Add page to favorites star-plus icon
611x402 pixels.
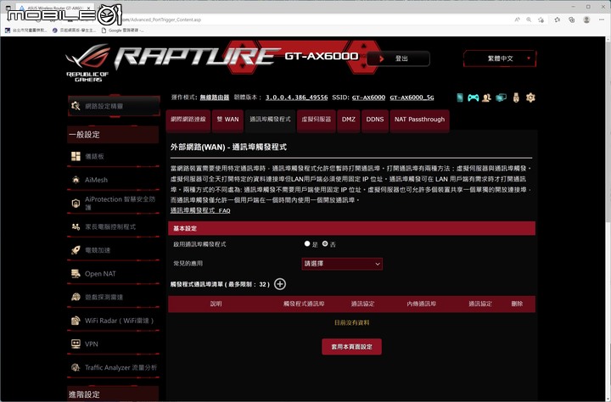(x=541, y=20)
